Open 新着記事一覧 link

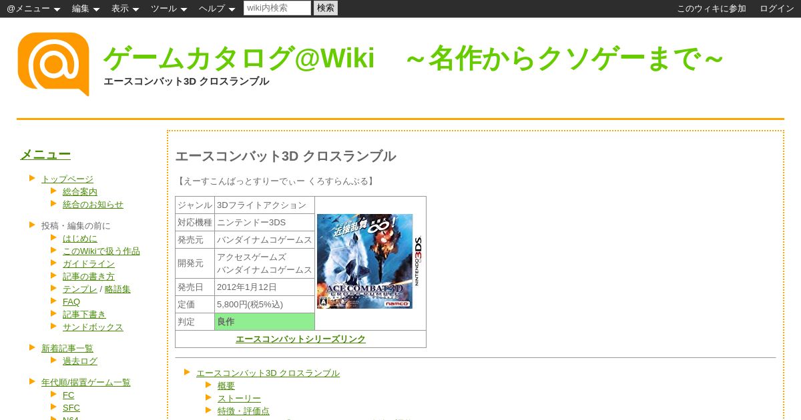(x=67, y=348)
